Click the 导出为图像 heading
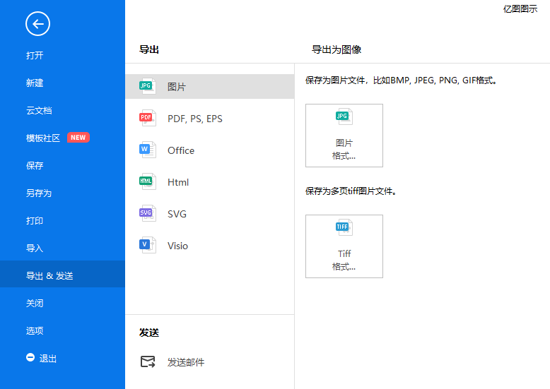Viewport: 550px width, 389px height. 337,49
